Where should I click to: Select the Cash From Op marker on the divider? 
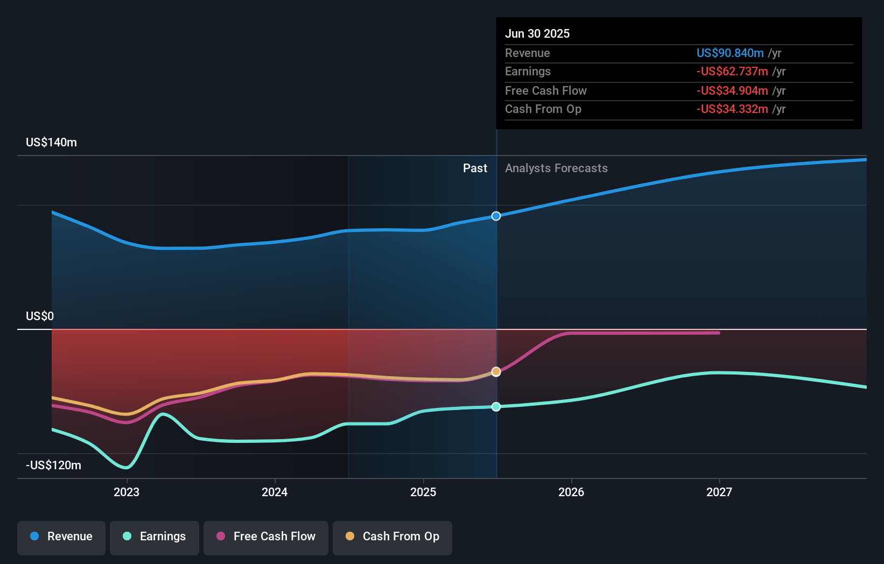pos(496,371)
